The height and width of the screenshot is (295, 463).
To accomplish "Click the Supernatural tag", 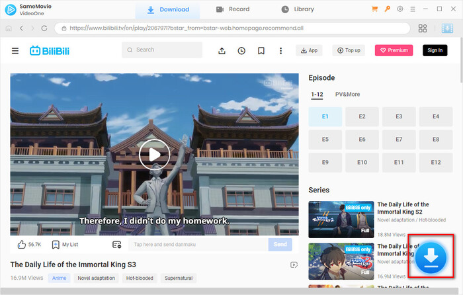I will [179, 278].
